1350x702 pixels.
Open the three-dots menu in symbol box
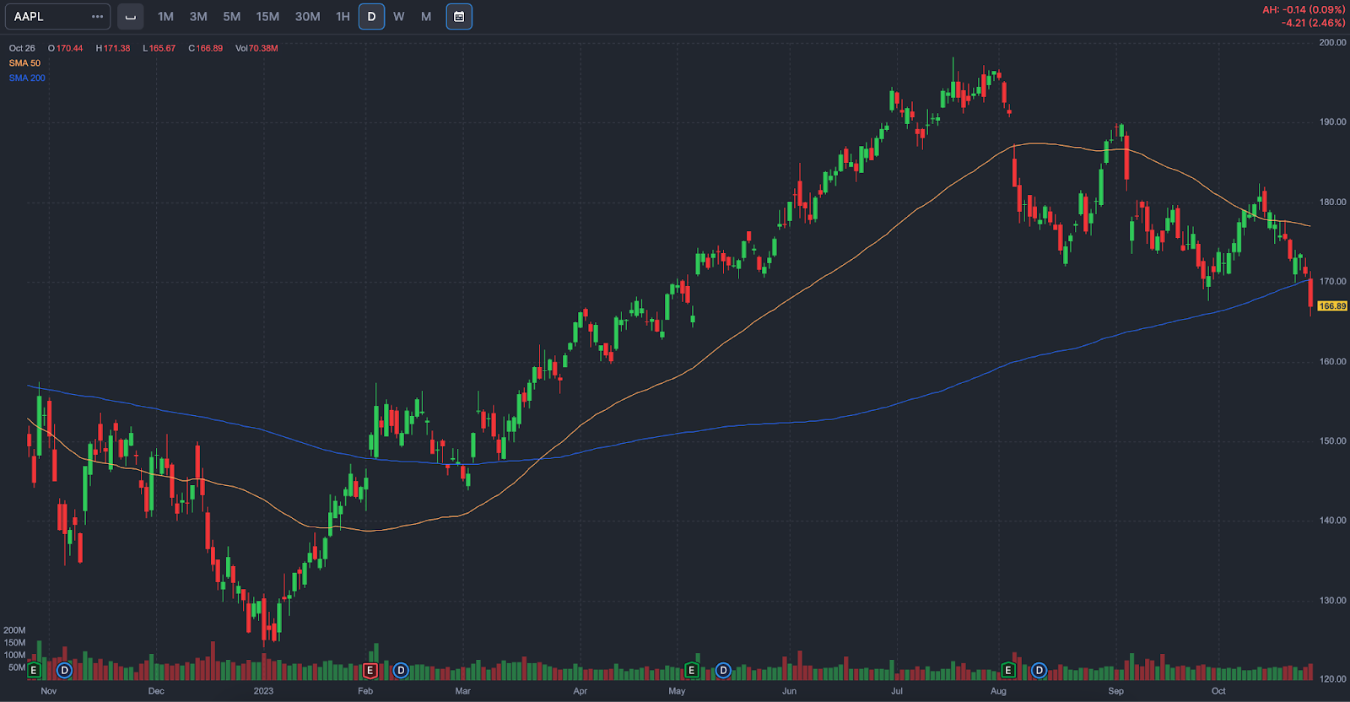[98, 17]
